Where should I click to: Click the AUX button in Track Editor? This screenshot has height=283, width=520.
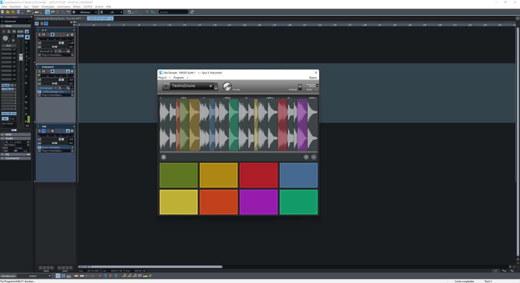pyautogui.click(x=8, y=45)
